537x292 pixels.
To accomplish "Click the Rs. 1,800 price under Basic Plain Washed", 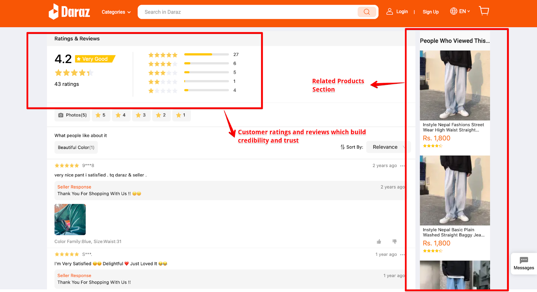I will coord(436,243).
